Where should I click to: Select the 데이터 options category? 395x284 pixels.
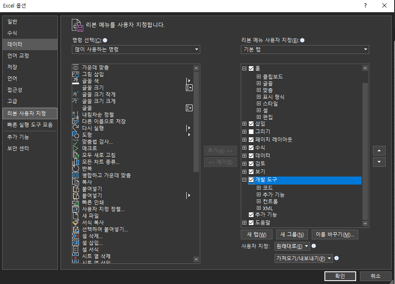[30, 44]
